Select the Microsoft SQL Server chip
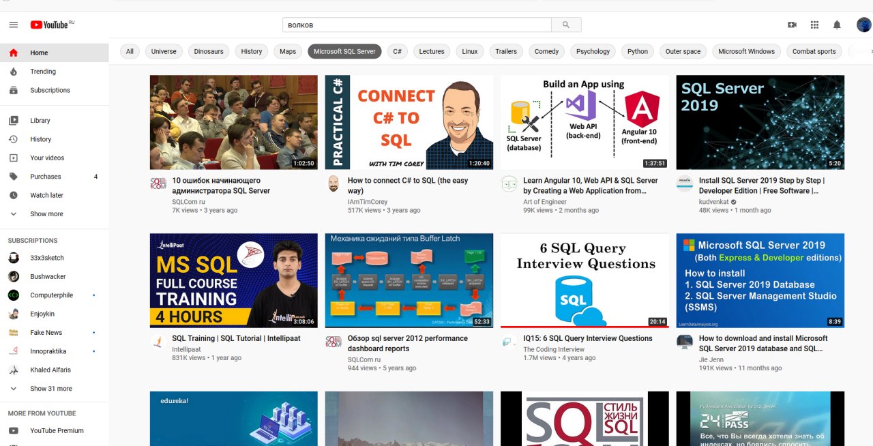873x446 pixels. point(344,51)
